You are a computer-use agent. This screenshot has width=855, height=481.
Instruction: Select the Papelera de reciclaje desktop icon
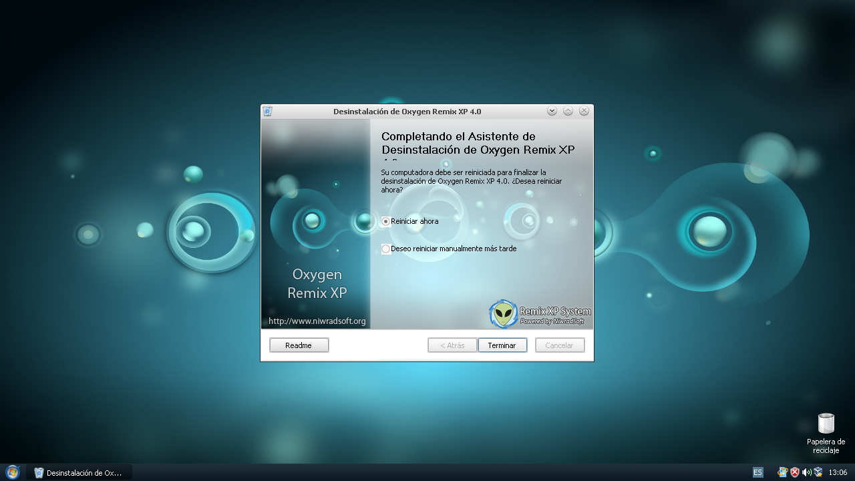click(826, 434)
